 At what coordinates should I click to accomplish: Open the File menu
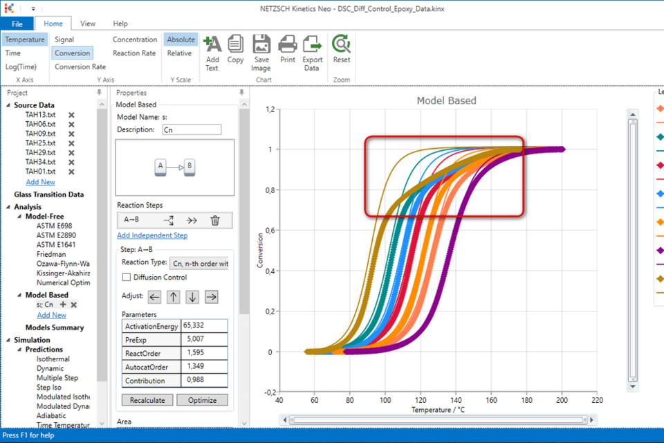pyautogui.click(x=17, y=23)
